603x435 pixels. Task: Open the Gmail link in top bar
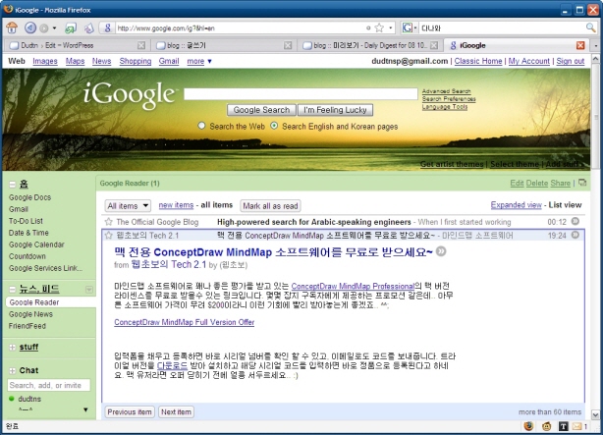[169, 61]
